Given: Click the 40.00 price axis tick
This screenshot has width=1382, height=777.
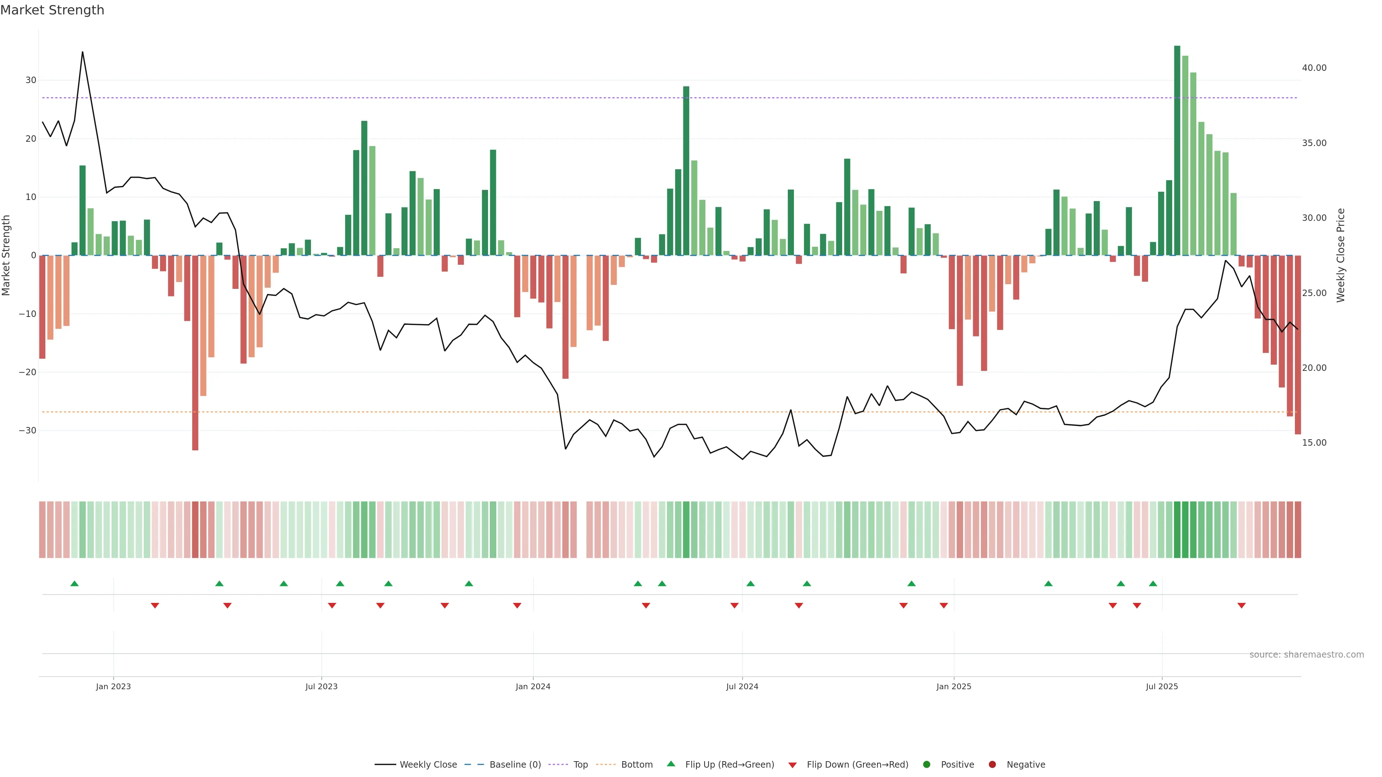Looking at the screenshot, I should pyautogui.click(x=1314, y=68).
